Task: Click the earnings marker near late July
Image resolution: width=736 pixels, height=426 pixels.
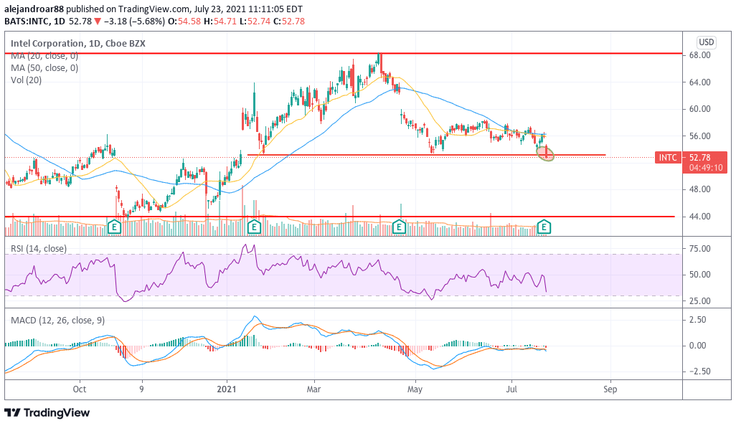Action: click(x=544, y=227)
